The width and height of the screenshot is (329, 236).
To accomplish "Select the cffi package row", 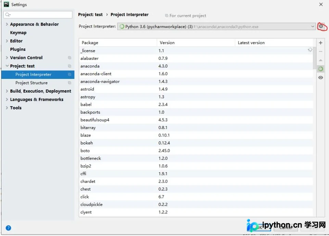I will point(196,173).
